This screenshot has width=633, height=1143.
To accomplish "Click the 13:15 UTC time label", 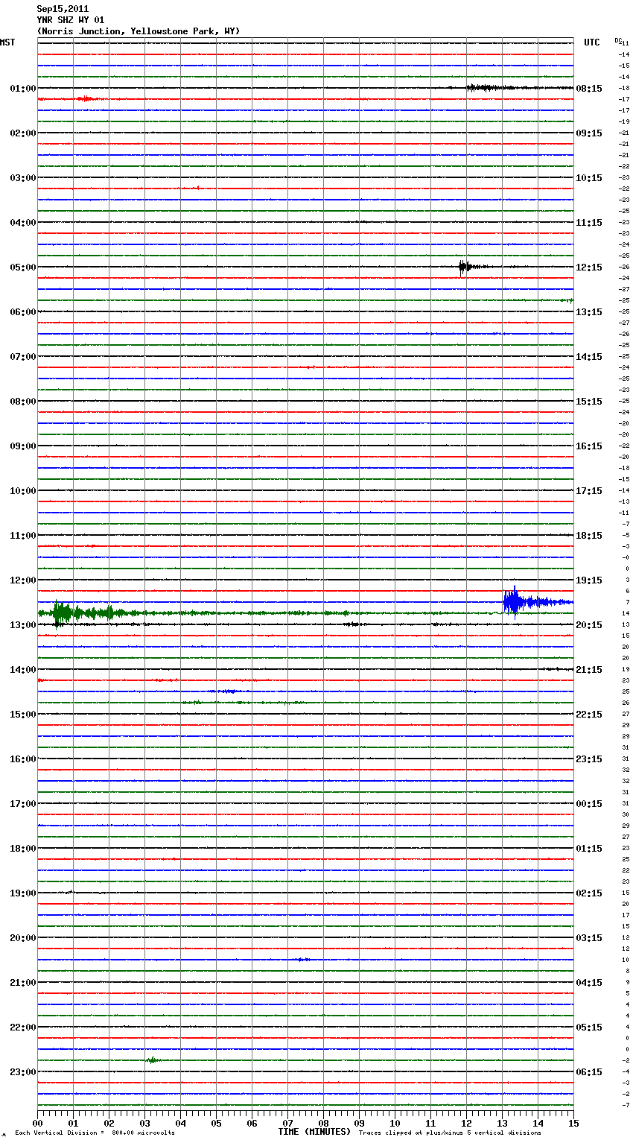I will click(x=589, y=312).
